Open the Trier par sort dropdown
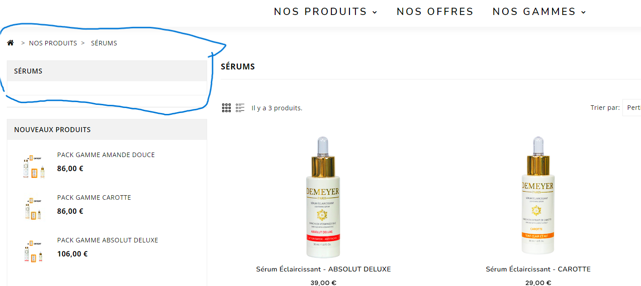This screenshot has width=641, height=286. coord(631,108)
